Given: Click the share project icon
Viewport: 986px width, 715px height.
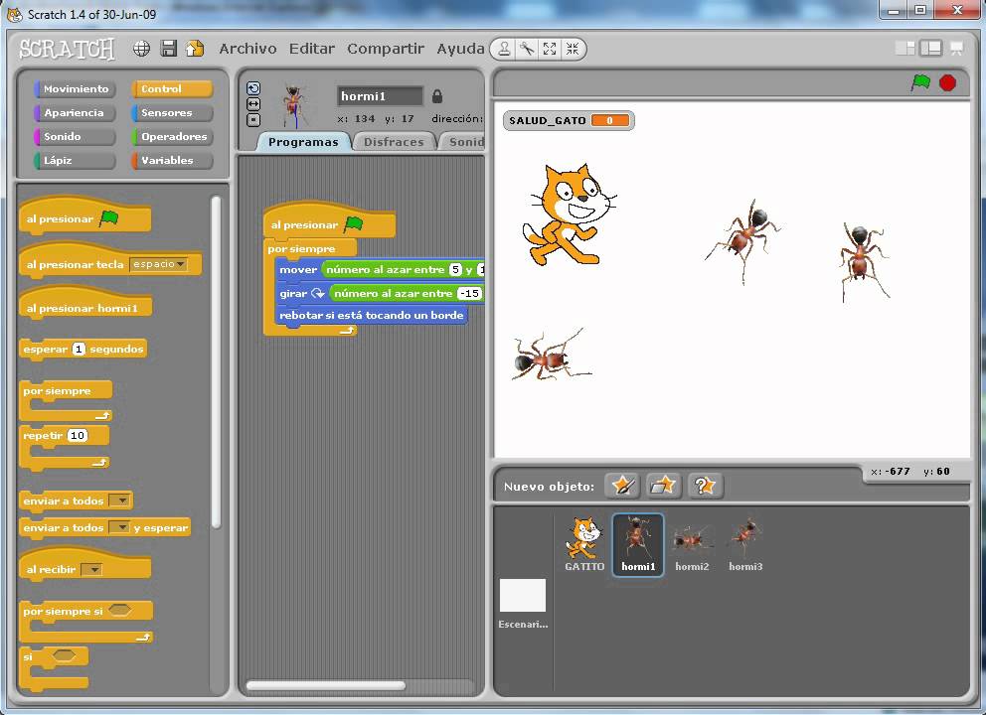Looking at the screenshot, I should (195, 49).
